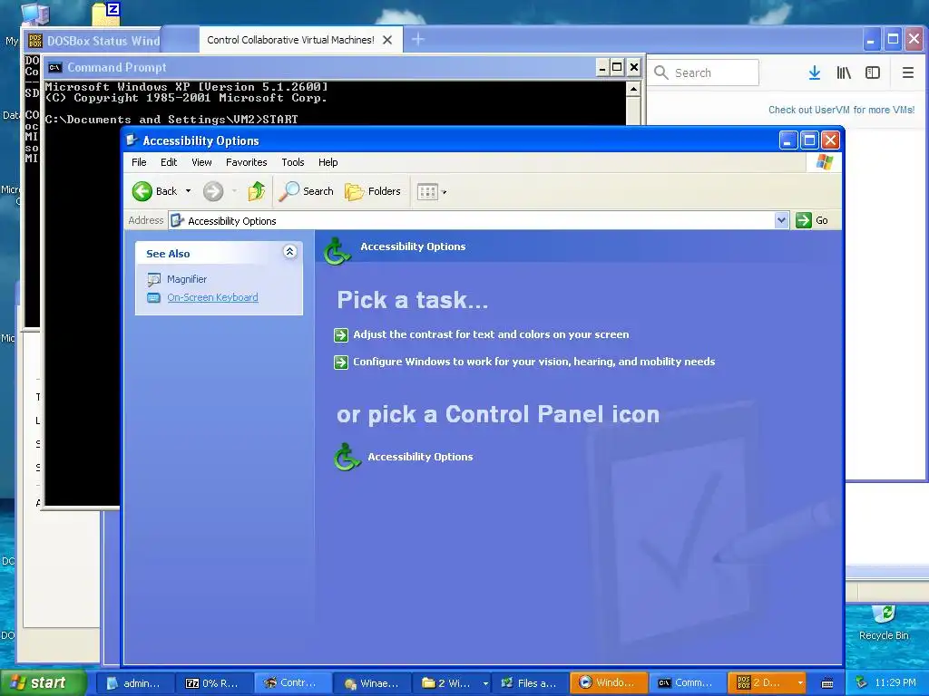Click the taskbar clock showing 11:29 PM

[x=895, y=683]
